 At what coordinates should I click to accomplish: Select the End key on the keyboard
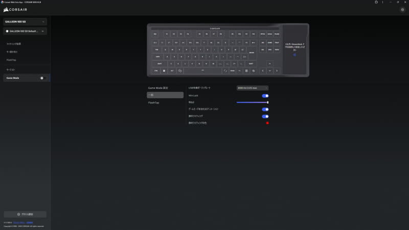(x=270, y=50)
